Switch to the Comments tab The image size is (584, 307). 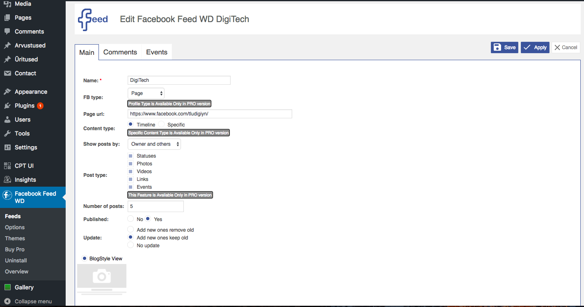point(120,52)
